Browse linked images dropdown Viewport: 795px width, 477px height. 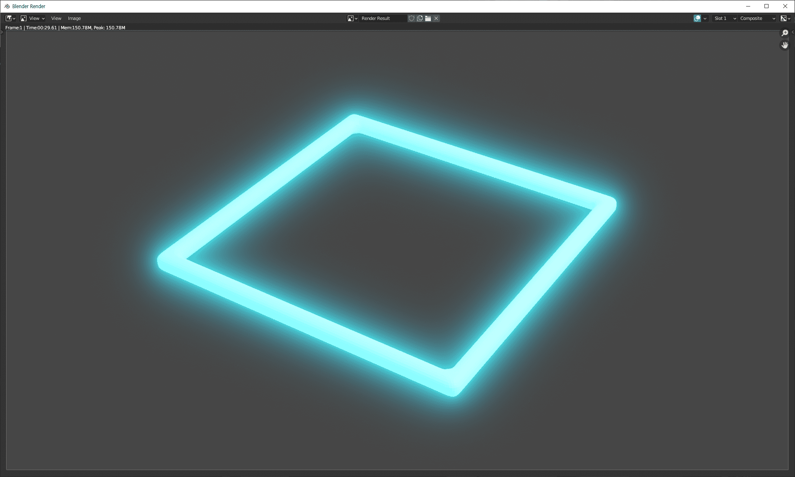tap(352, 18)
